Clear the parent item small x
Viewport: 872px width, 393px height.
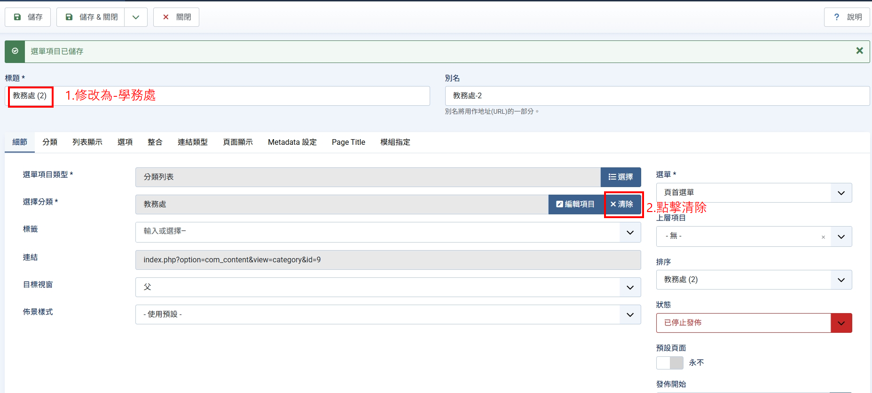[823, 237]
